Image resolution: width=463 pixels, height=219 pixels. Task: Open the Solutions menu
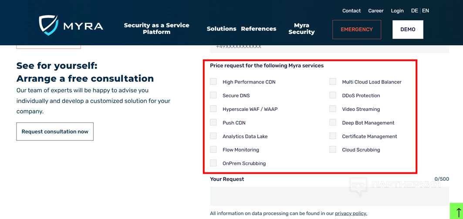221,29
